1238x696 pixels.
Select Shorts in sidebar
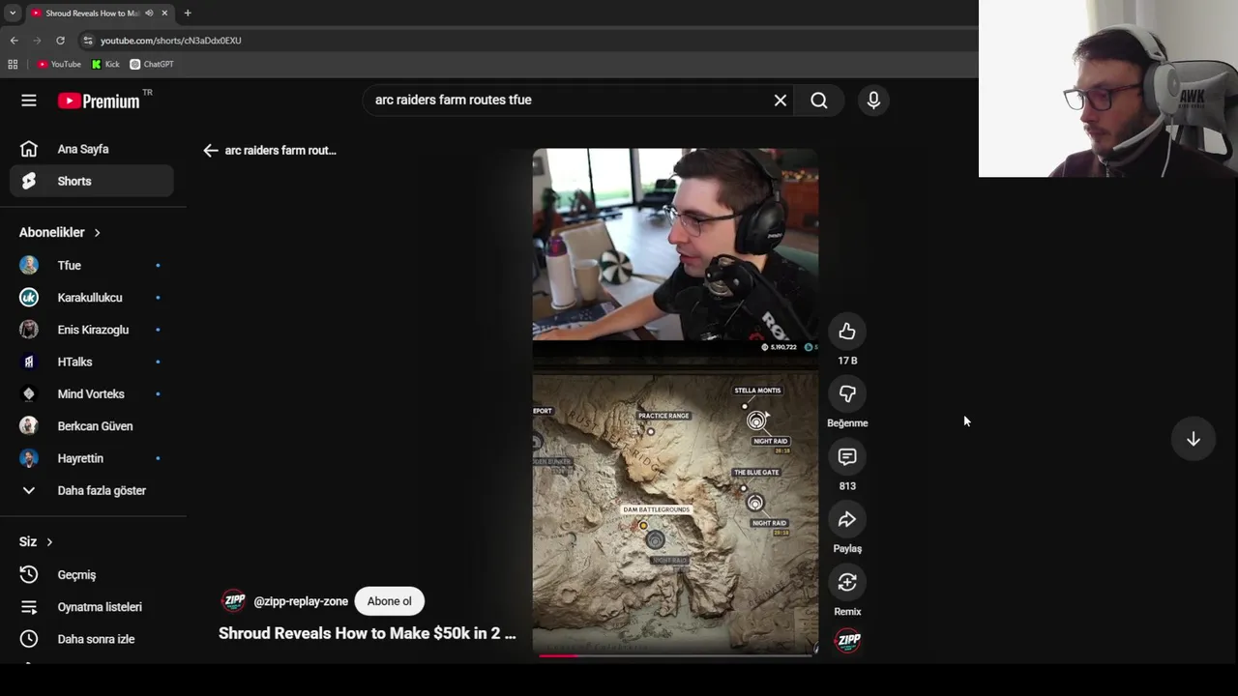point(92,181)
